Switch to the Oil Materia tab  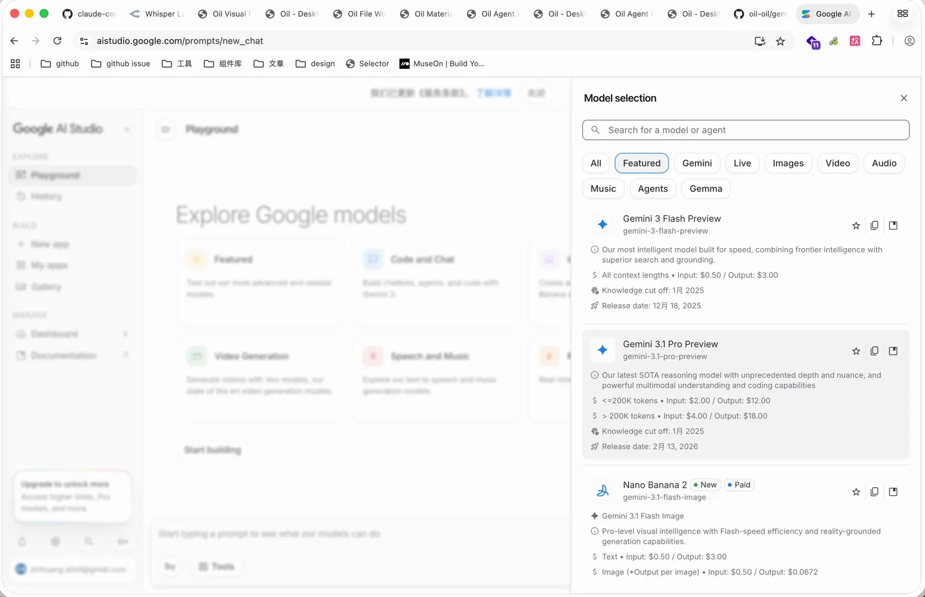coord(427,14)
